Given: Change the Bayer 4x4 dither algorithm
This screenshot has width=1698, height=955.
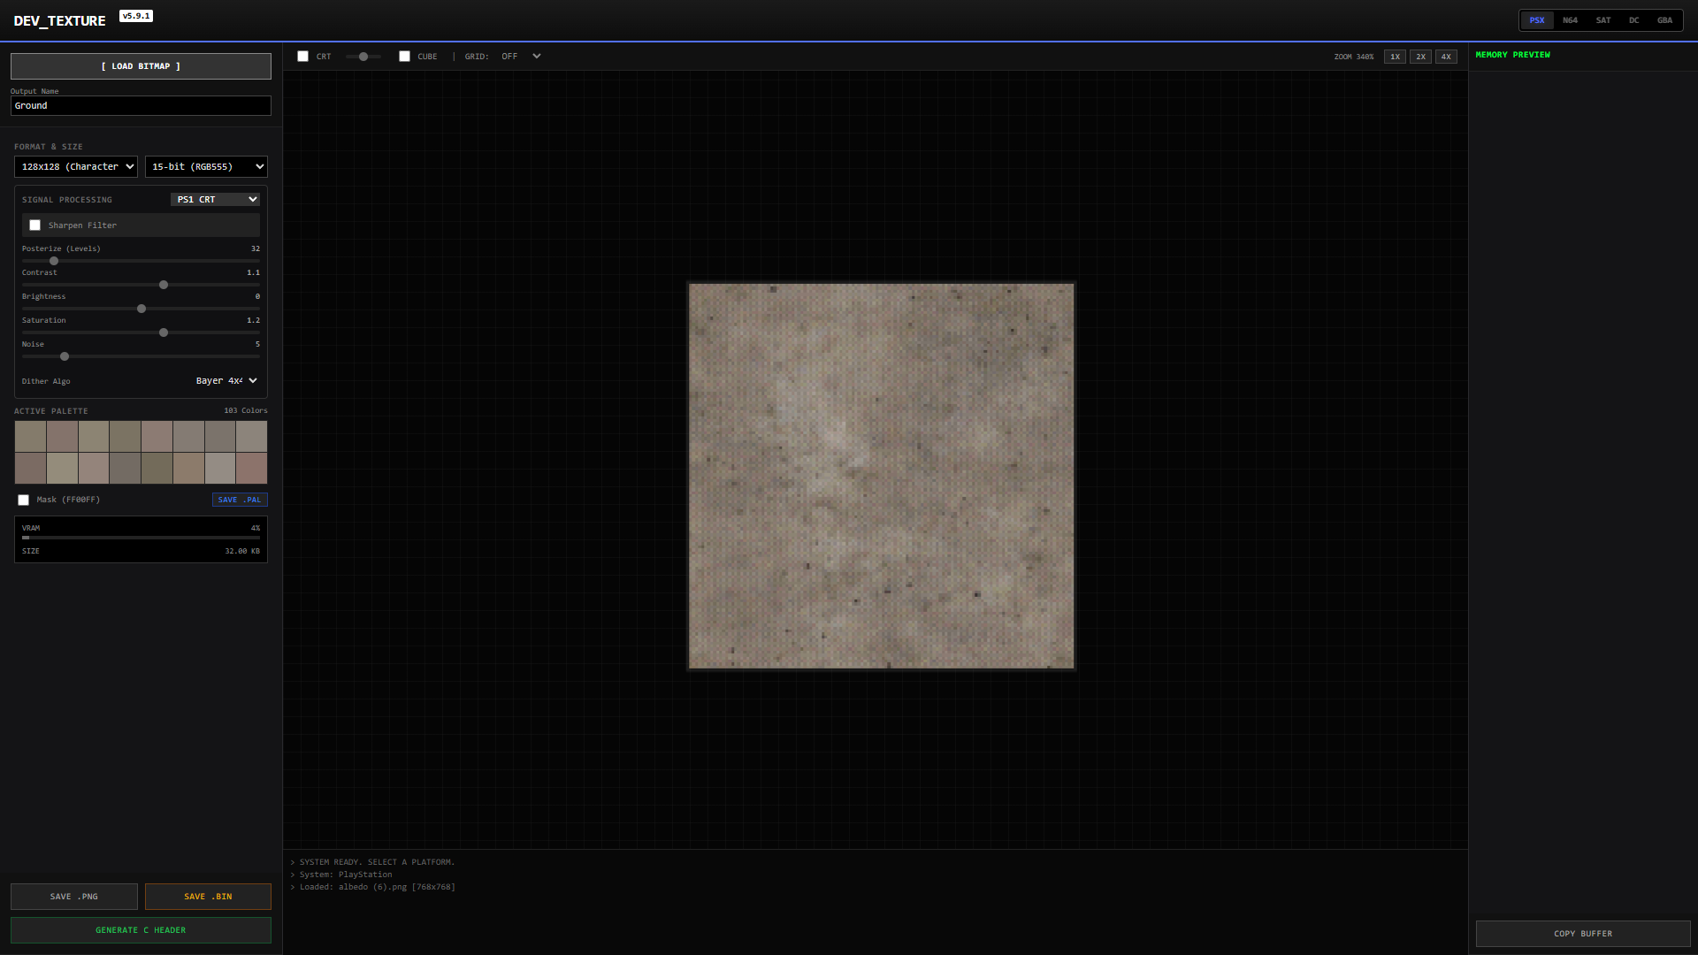Looking at the screenshot, I should [226, 381].
